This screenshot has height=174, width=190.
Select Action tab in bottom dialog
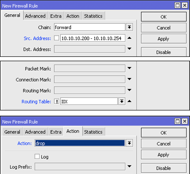pyautogui.click(x=73, y=131)
